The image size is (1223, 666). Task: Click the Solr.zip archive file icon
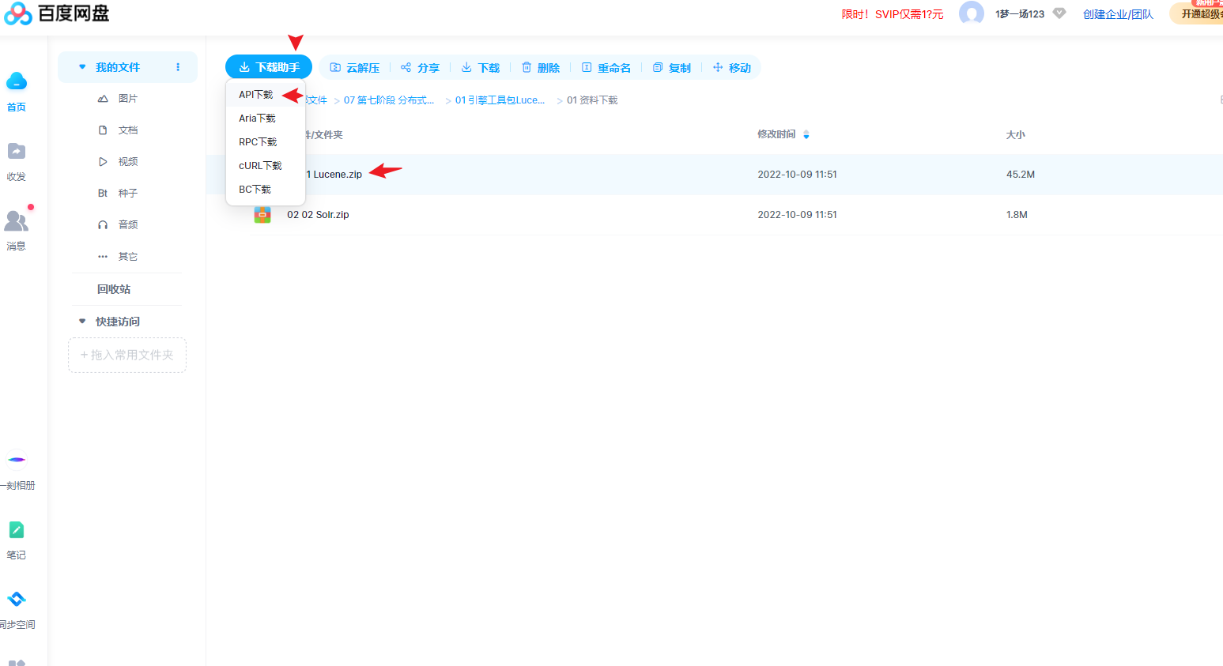(262, 215)
